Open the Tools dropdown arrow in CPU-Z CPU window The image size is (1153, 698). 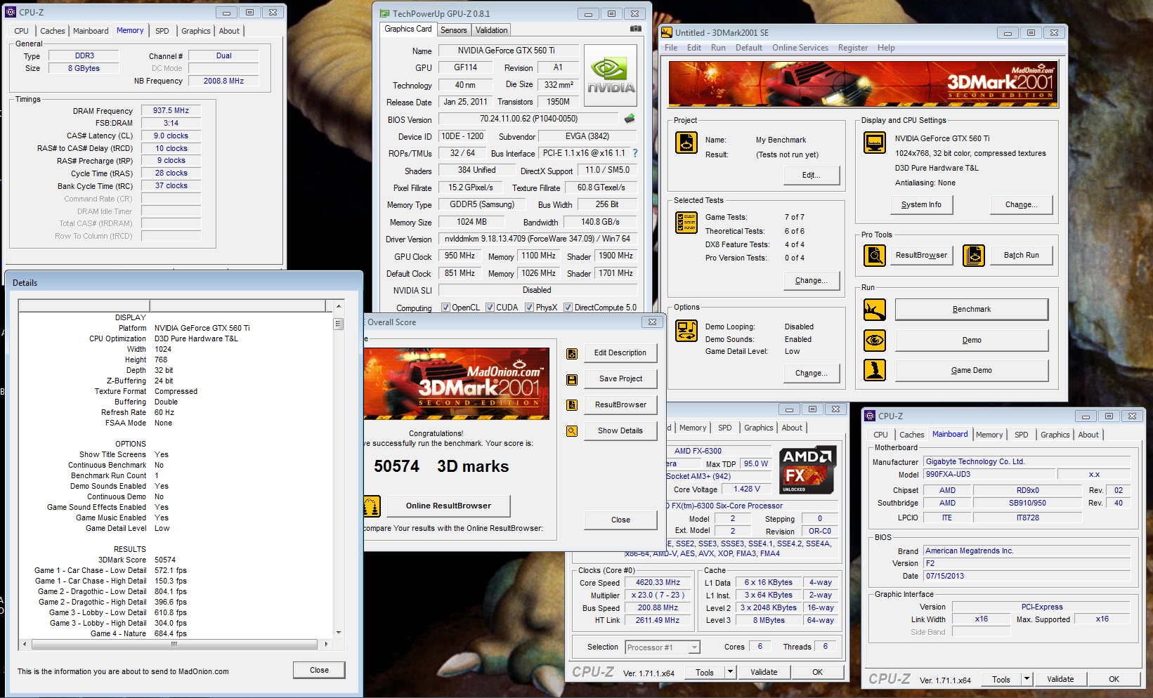(x=731, y=672)
